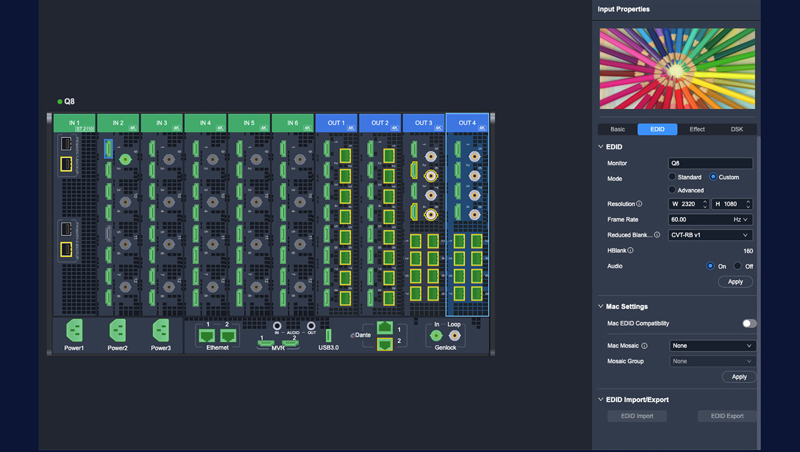This screenshot has width=800, height=452.
Task: Click the Genlock In BNC connector
Action: point(436,336)
